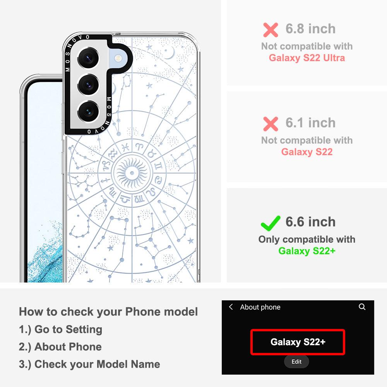Click step 2.) About Phone text
Viewport: 387px width, 387px height.
[x=60, y=347]
